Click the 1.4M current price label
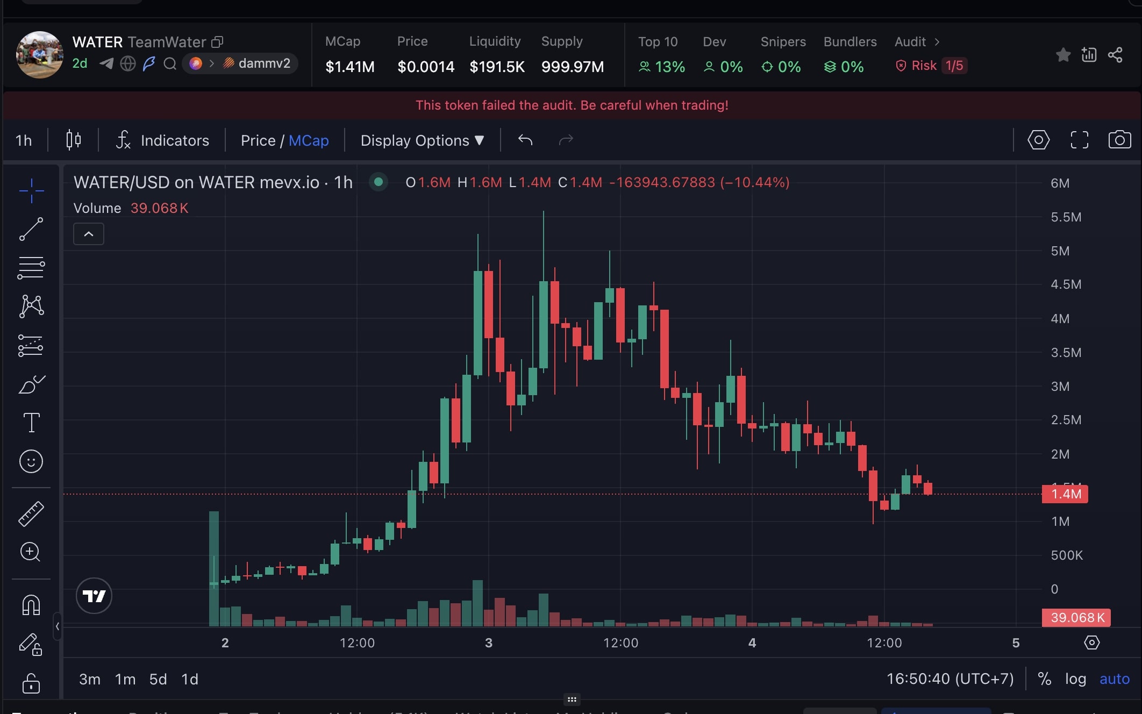 coord(1065,494)
